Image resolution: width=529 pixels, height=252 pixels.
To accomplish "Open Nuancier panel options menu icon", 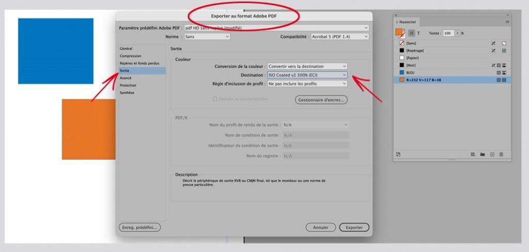I will (x=507, y=22).
